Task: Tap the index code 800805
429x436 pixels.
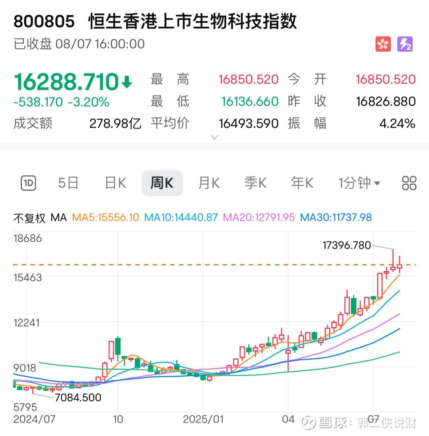Action: point(44,21)
